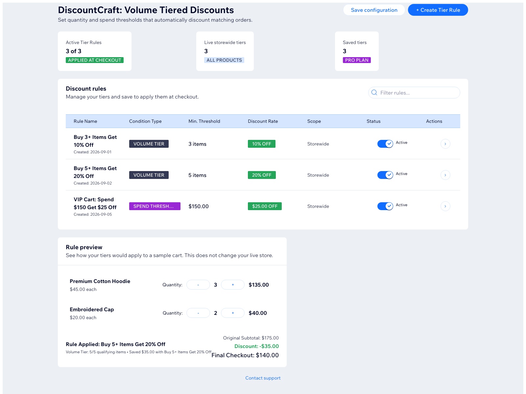Click the SPEND THRESH... condition badge
The height and width of the screenshot is (394, 526).
[x=155, y=206]
